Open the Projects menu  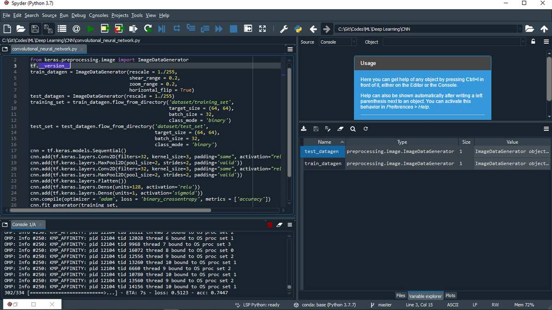point(120,15)
